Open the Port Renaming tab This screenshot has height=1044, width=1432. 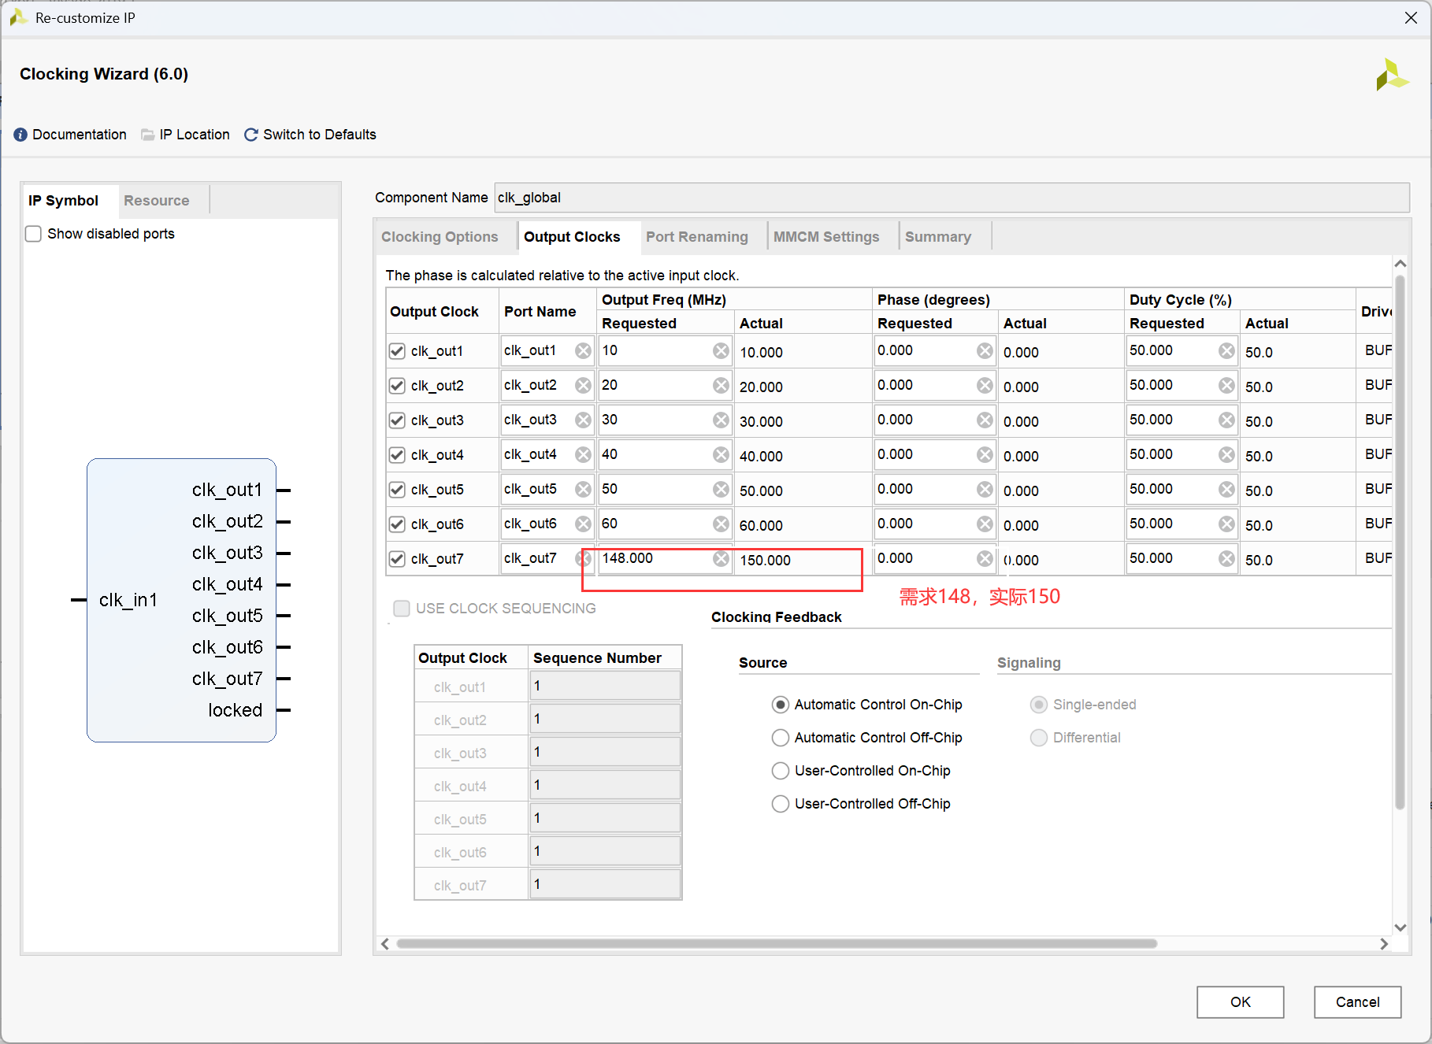[x=697, y=237]
